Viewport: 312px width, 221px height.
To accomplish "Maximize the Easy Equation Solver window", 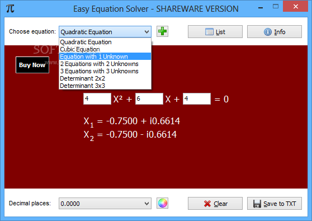I will 276,7.
